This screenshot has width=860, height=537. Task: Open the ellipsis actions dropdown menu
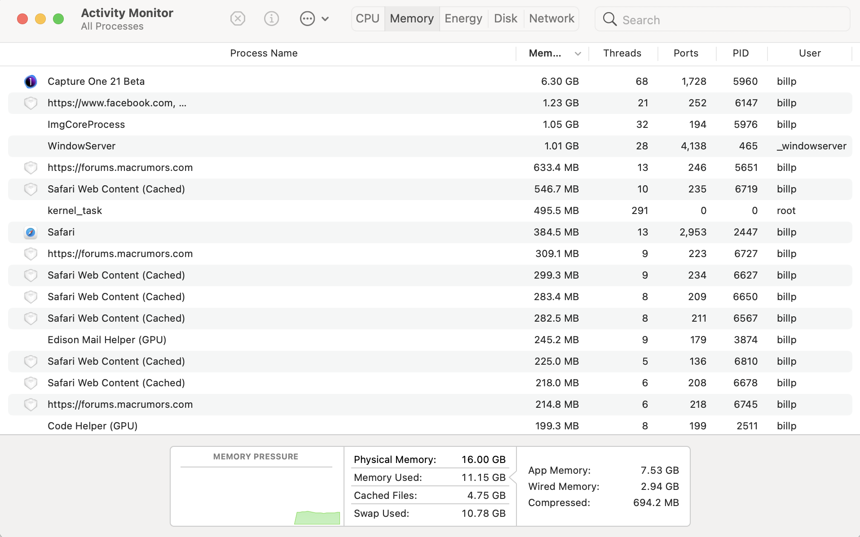pos(314,19)
